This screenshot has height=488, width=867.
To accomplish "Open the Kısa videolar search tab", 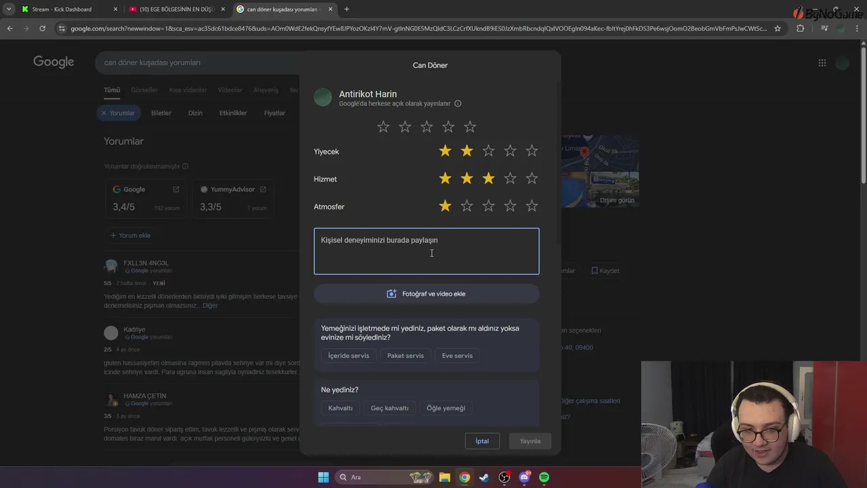I will click(x=188, y=90).
